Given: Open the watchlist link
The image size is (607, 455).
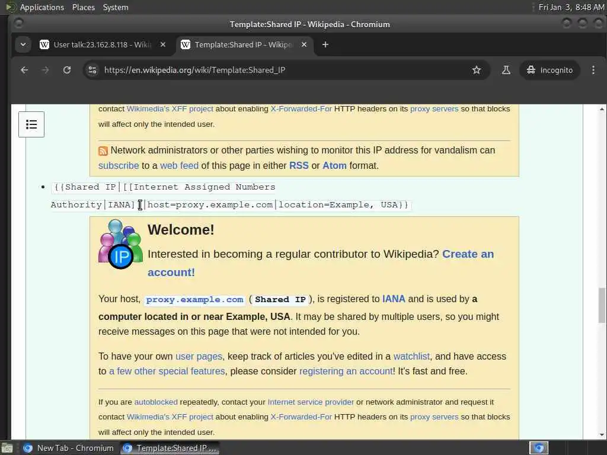Looking at the screenshot, I should (411, 356).
